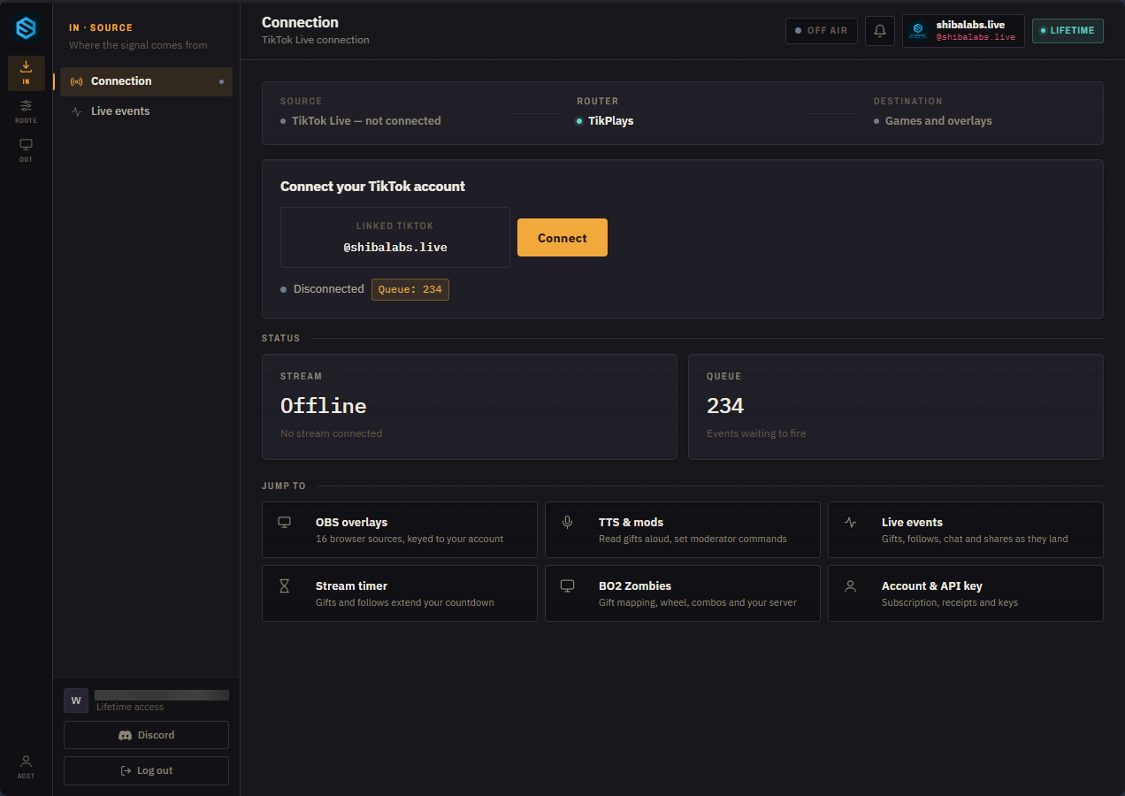
Task: Click the Discord button label
Action: coord(157,735)
